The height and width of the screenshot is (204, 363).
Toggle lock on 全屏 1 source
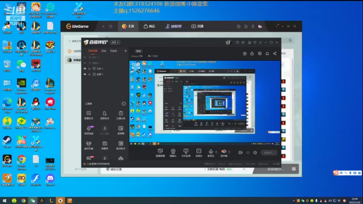pos(89,74)
